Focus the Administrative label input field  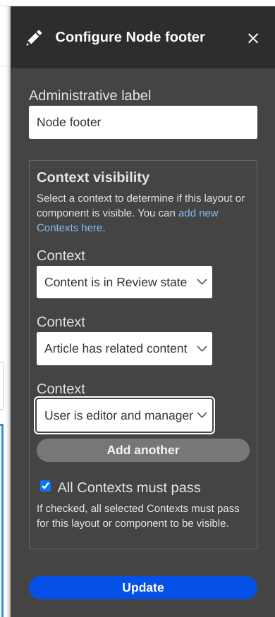tap(143, 122)
